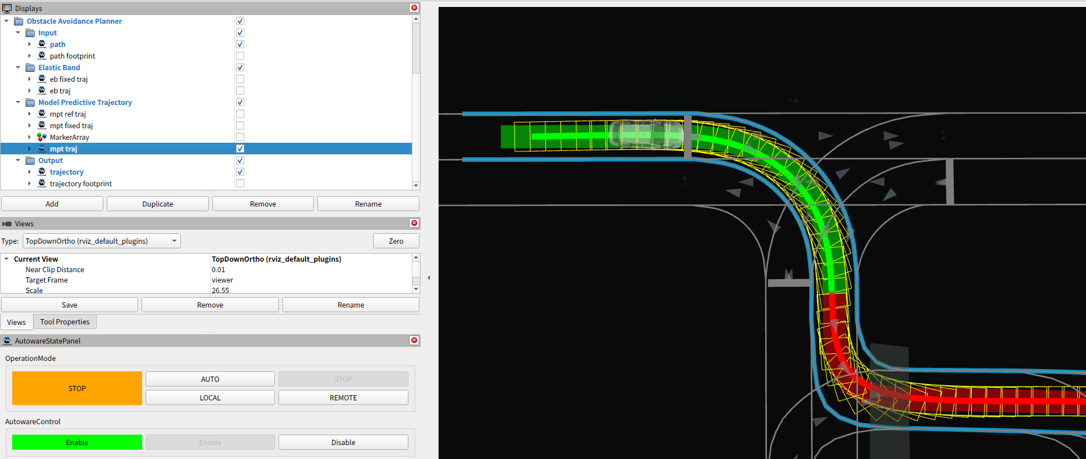Collapse the Model Predictive Trajectory group
Viewport: 1086px width, 459px height.
pyautogui.click(x=18, y=102)
